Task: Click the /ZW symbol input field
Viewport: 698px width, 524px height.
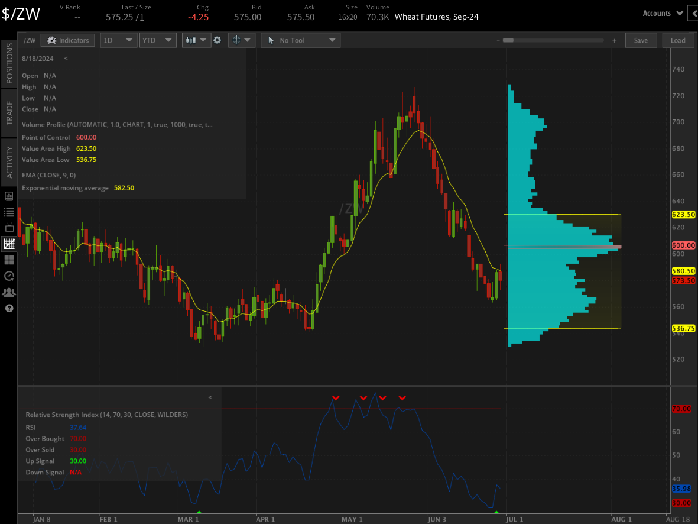Action: [x=30, y=40]
